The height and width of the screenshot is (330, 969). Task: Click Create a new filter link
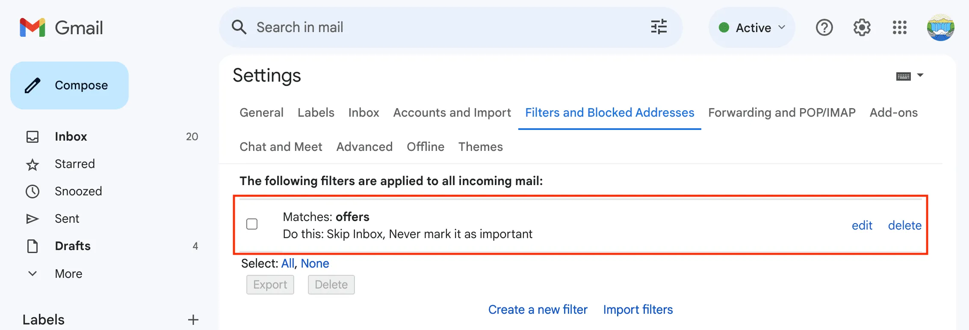[x=538, y=309]
